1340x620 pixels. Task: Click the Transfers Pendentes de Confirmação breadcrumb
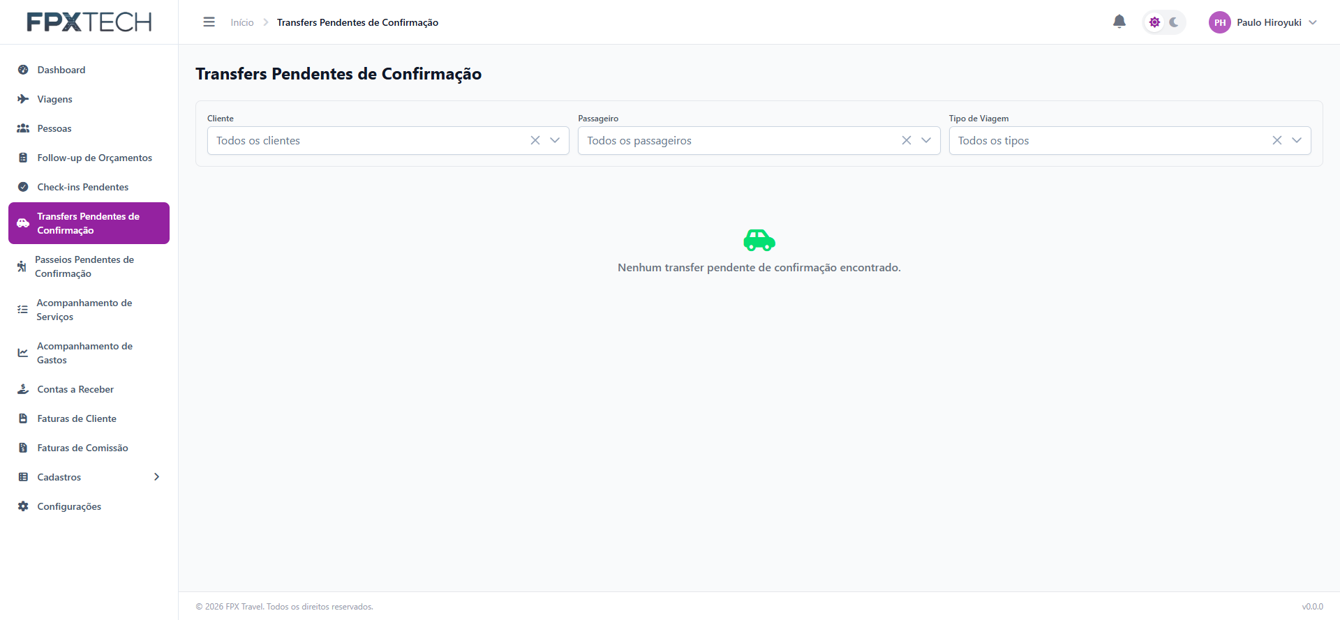pyautogui.click(x=357, y=22)
